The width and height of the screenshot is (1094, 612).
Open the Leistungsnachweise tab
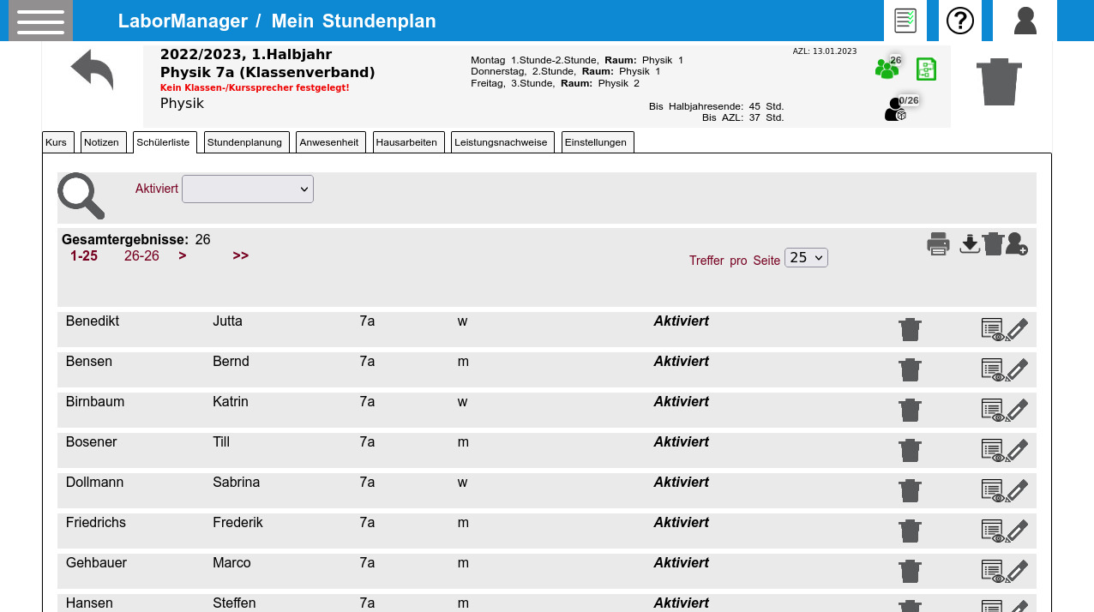point(502,142)
